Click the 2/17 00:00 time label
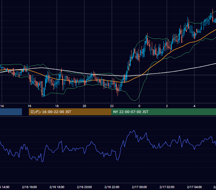This screenshot has height=190, width=216. (139, 187)
